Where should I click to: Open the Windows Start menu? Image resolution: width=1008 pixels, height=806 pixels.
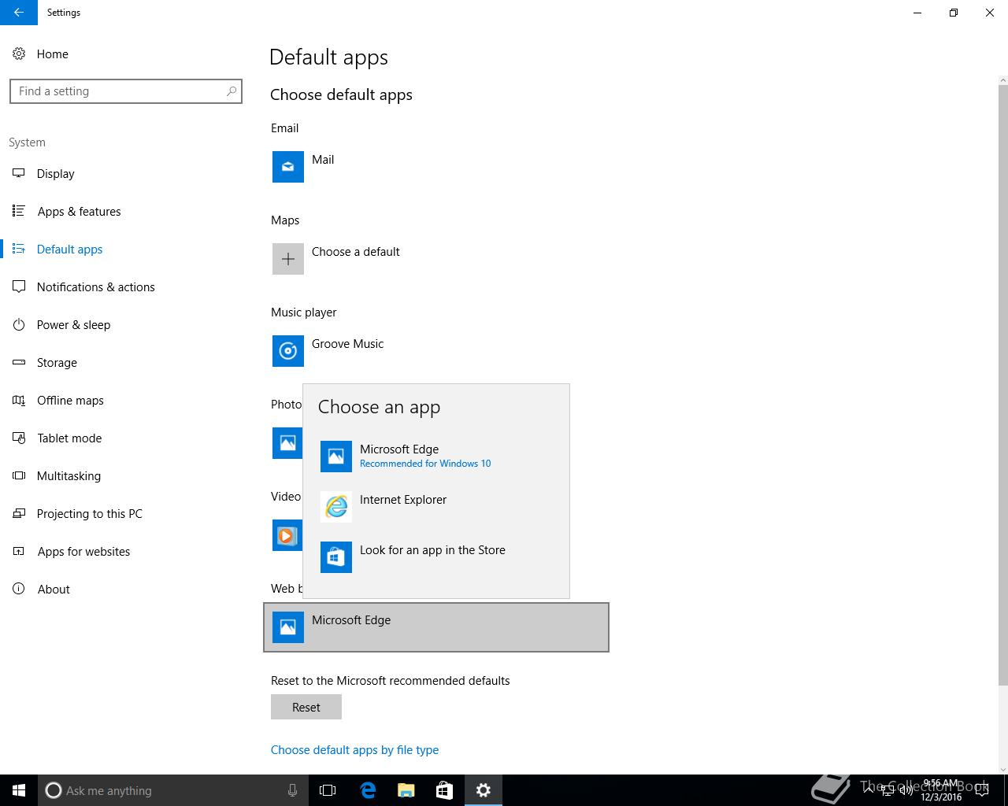pyautogui.click(x=19, y=790)
